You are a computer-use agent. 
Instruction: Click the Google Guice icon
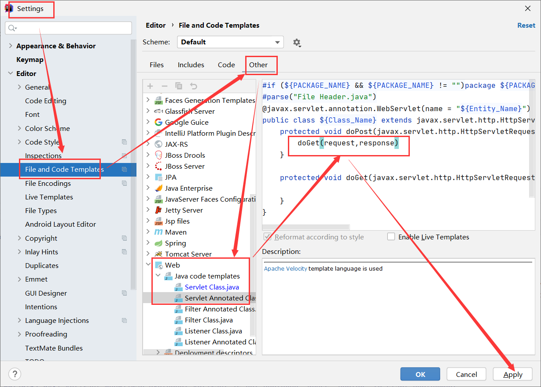click(158, 122)
